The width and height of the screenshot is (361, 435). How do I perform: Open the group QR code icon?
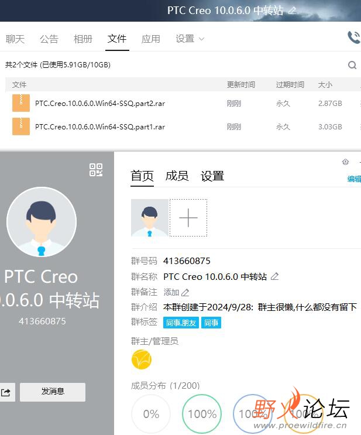pyautogui.click(x=96, y=170)
